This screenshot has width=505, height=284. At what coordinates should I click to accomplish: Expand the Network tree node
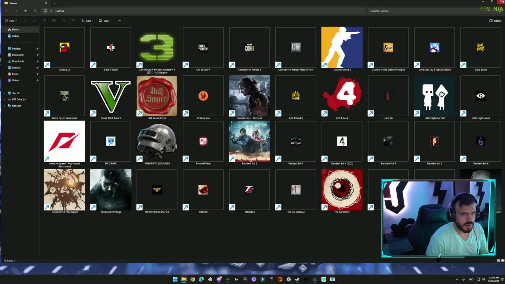click(x=4, y=106)
